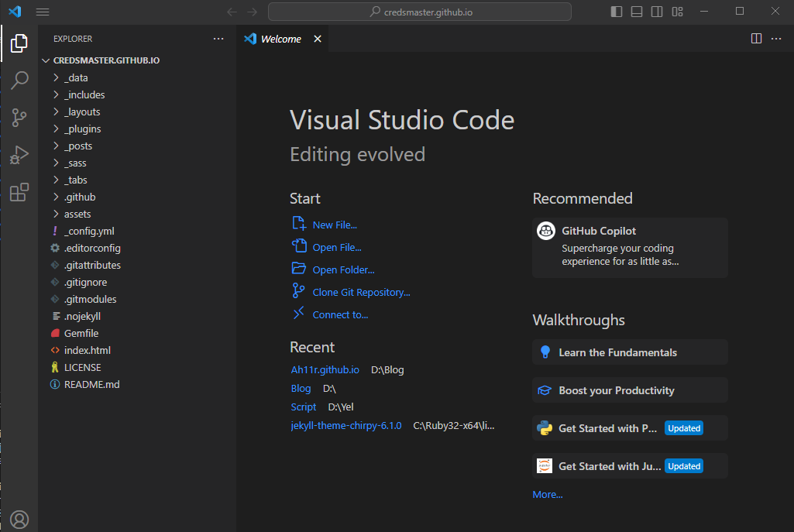Click the Connect to... link
The image size is (794, 532).
coord(340,315)
